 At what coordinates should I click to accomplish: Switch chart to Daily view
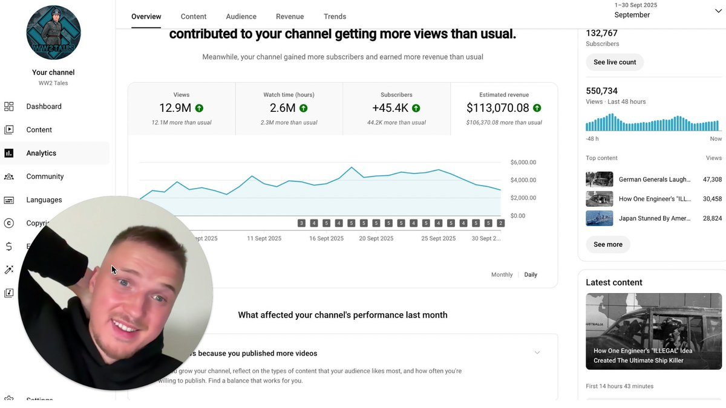pos(531,274)
